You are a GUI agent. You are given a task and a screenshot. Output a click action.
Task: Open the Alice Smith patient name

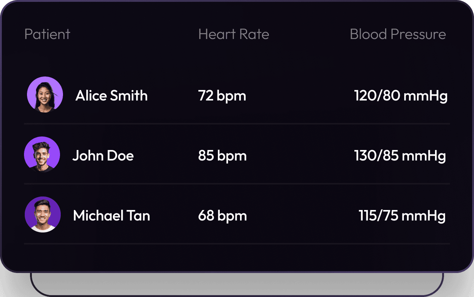(111, 96)
